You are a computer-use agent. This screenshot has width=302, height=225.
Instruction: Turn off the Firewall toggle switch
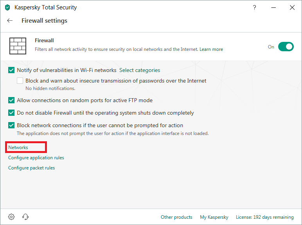pos(286,47)
